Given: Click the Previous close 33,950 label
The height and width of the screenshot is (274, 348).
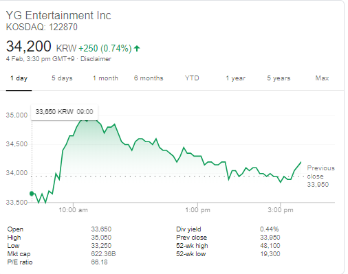Looking at the screenshot, I should point(320,176).
